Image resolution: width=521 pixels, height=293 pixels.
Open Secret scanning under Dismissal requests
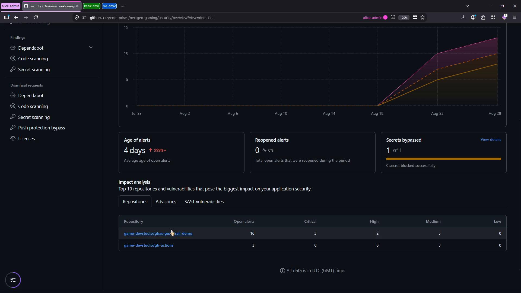34,117
